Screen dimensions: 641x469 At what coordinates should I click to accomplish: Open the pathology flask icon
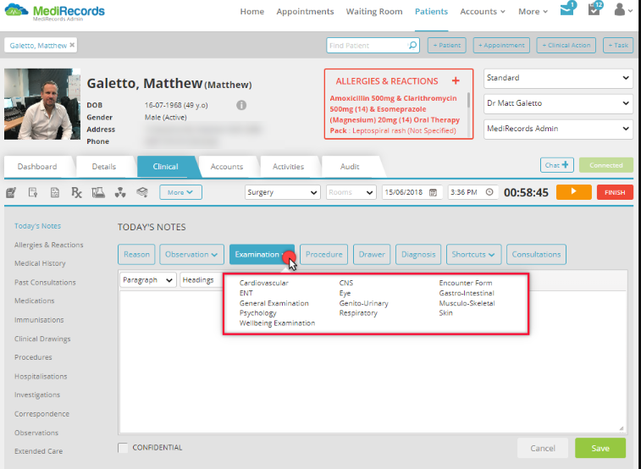(98, 192)
